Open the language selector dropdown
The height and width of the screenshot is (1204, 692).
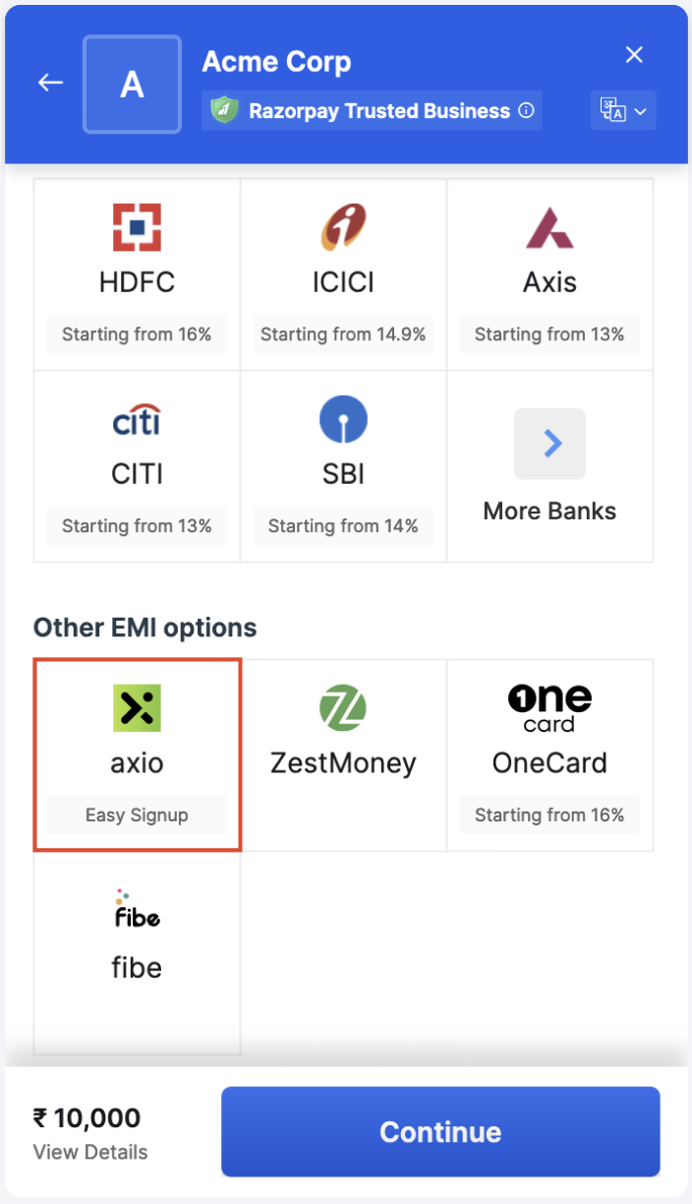(x=623, y=110)
